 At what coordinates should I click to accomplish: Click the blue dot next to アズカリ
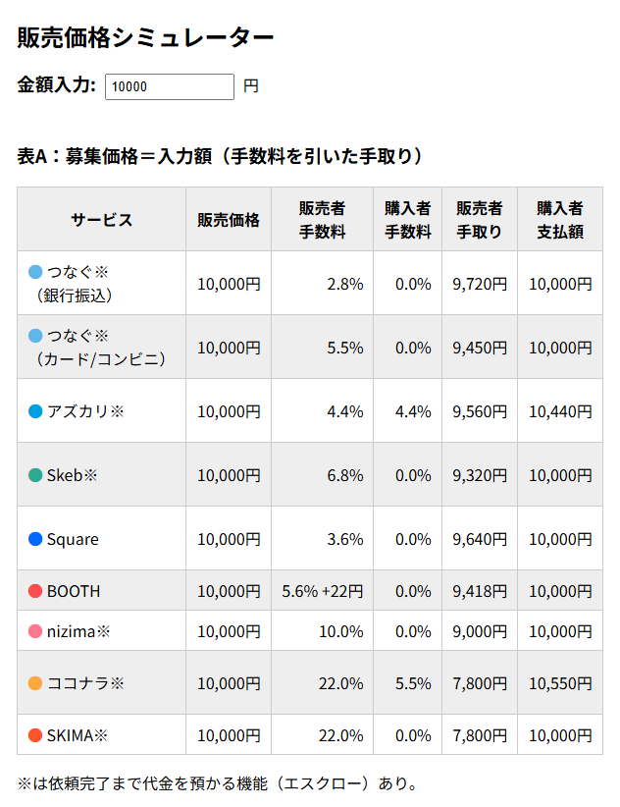pos(35,411)
